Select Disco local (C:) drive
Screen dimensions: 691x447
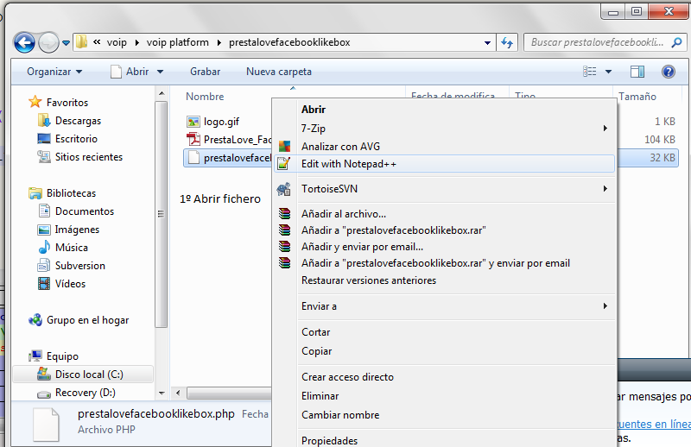pyautogui.click(x=89, y=375)
